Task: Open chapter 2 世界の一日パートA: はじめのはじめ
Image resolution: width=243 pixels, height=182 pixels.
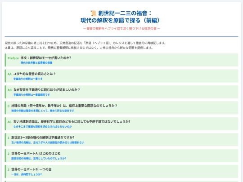Action: pyautogui.click(x=36, y=154)
